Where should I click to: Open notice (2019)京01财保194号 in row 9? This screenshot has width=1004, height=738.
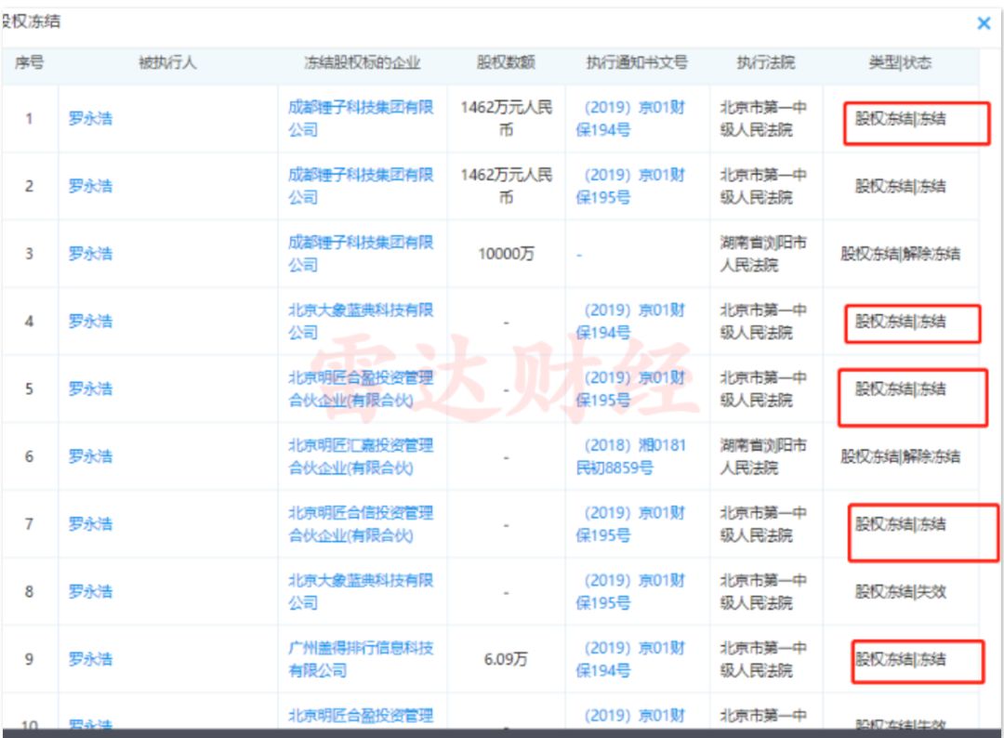coord(630,659)
